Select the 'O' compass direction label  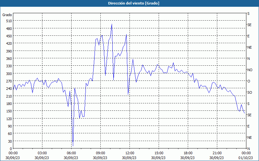pyautogui.click(x=249, y=81)
